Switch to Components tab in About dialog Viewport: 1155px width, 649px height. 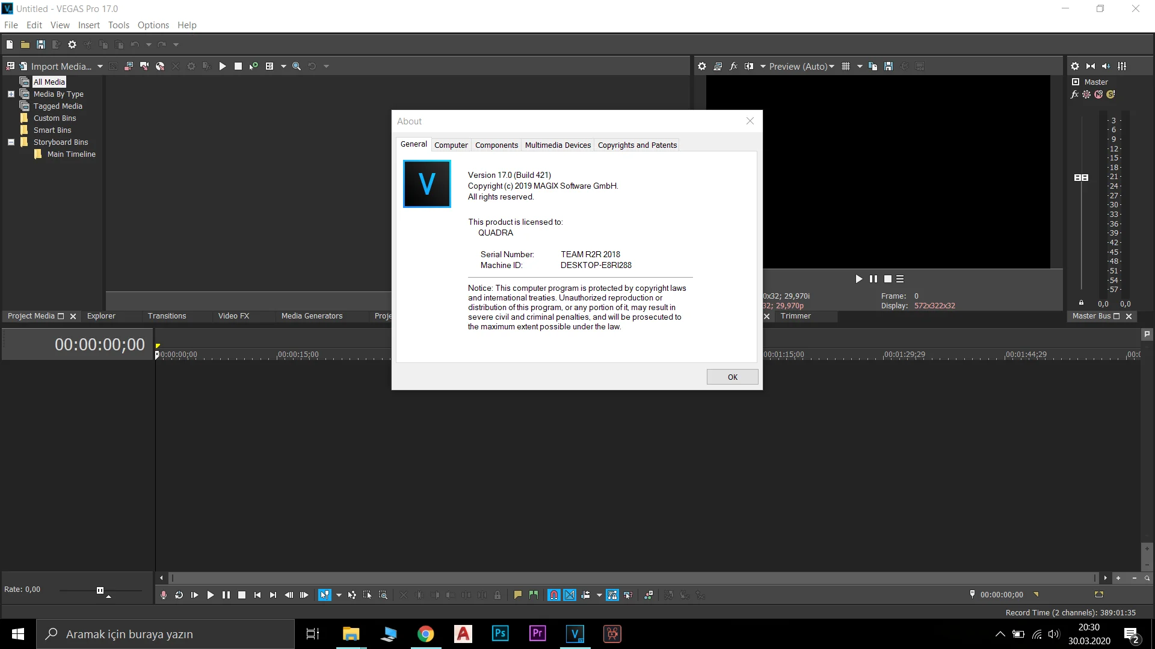pos(496,145)
